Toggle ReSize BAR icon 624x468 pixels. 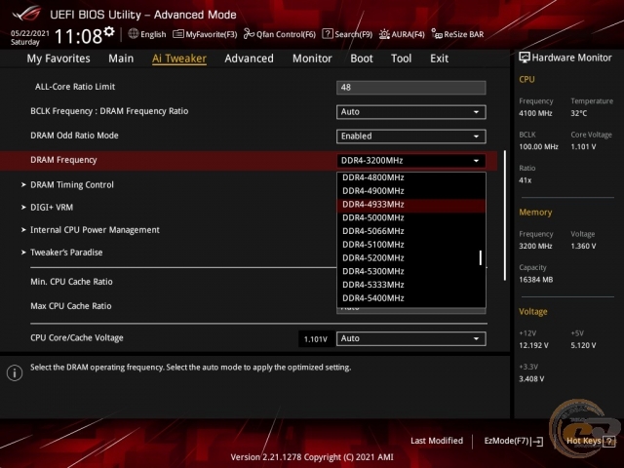pos(437,34)
